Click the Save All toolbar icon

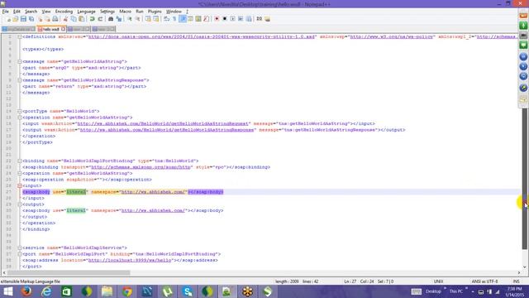tap(31, 19)
